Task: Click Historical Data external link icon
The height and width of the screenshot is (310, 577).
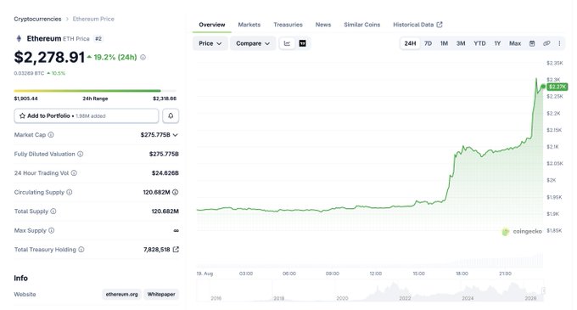Action: coord(440,25)
